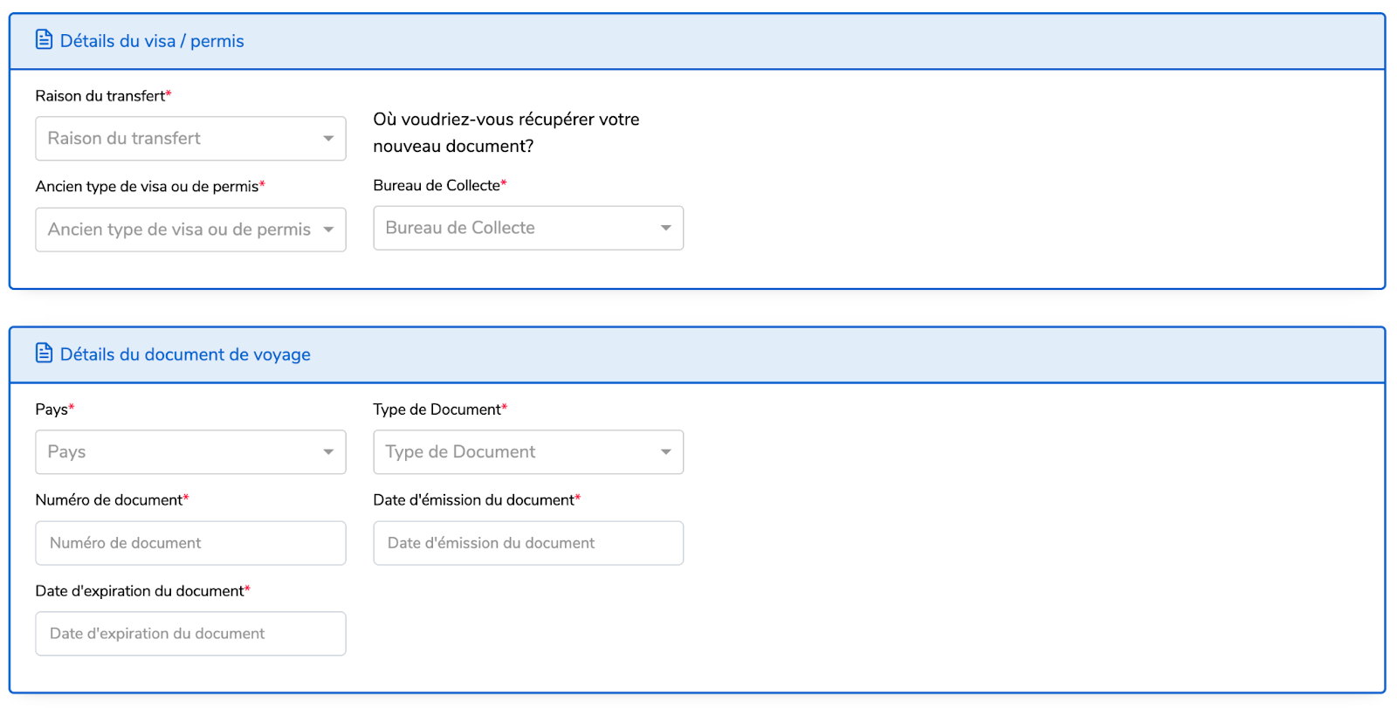
Task: Click document icon beside Détails du document de voyage
Action: pyautogui.click(x=44, y=354)
